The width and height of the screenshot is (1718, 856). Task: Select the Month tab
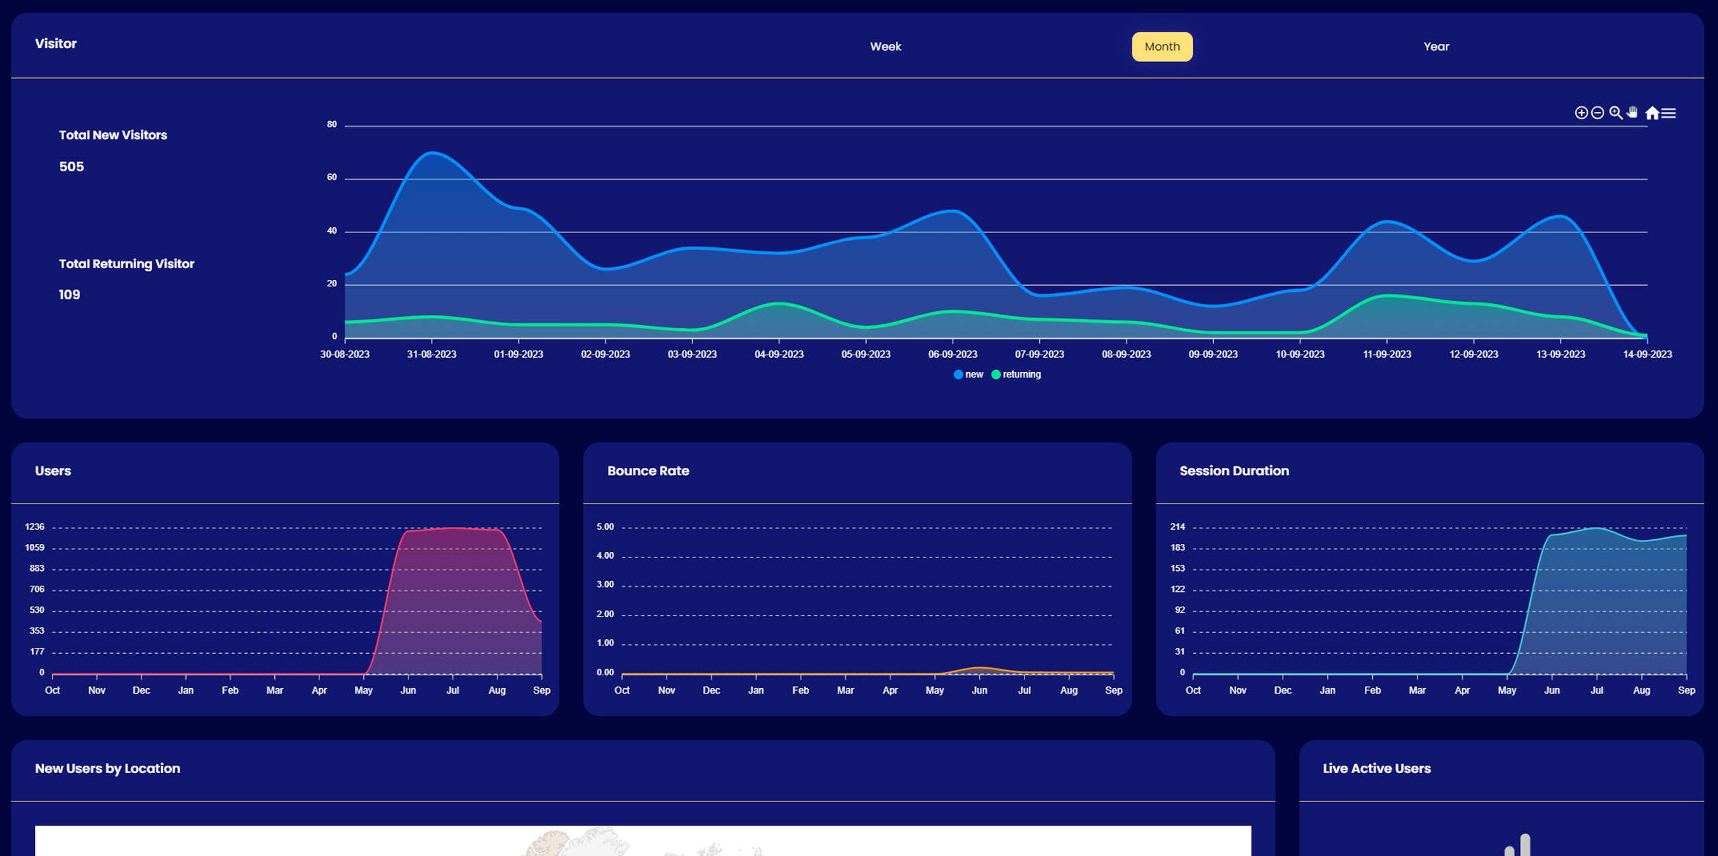coord(1162,47)
